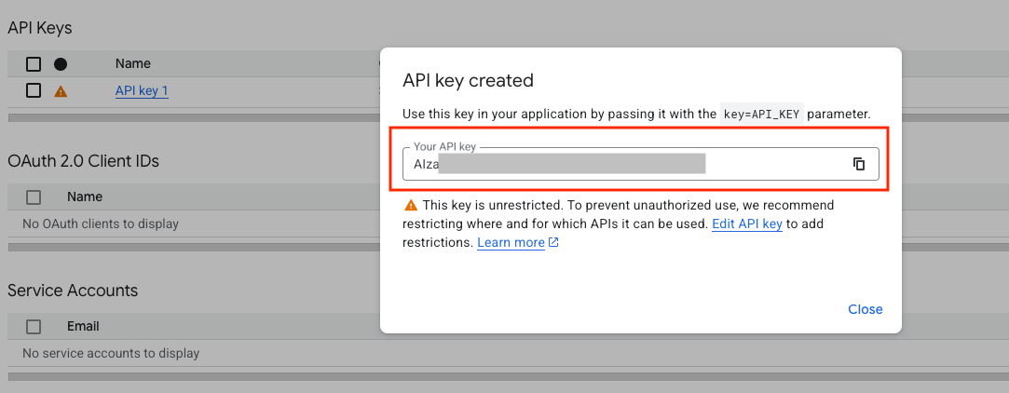Copy the API key to clipboard
Image resolution: width=1009 pixels, height=393 pixels.
(859, 164)
